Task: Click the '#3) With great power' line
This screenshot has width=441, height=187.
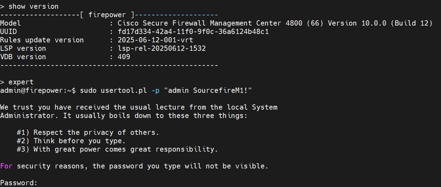Action: (x=117, y=149)
